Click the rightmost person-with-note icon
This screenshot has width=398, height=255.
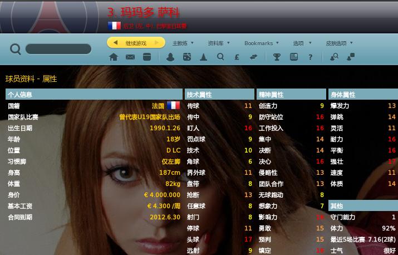(x=351, y=57)
